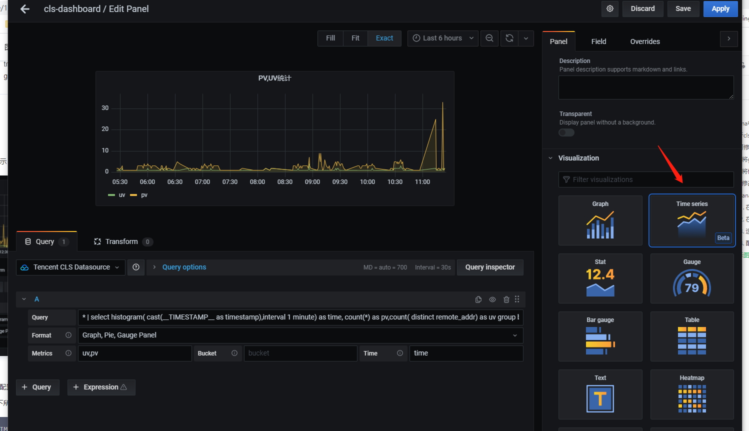This screenshot has width=749, height=431.
Task: Click Discard button
Action: pos(642,9)
